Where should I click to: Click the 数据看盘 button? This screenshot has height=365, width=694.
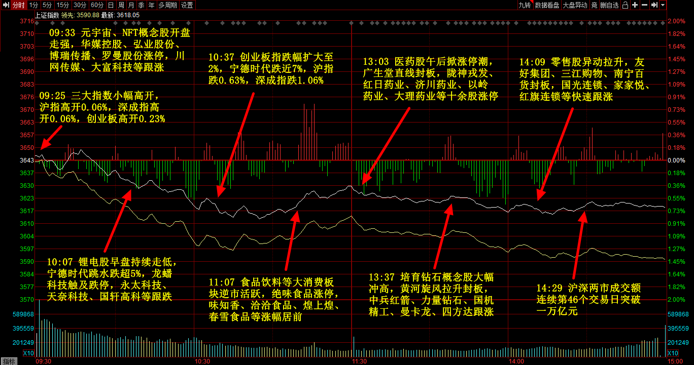(x=547, y=5)
